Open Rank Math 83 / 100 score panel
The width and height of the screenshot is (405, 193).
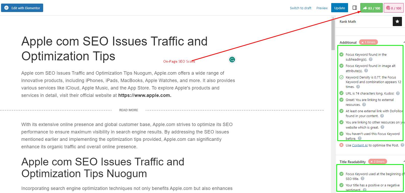click(x=372, y=8)
